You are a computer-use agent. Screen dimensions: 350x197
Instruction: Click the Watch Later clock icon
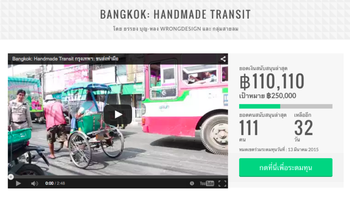(x=192, y=183)
